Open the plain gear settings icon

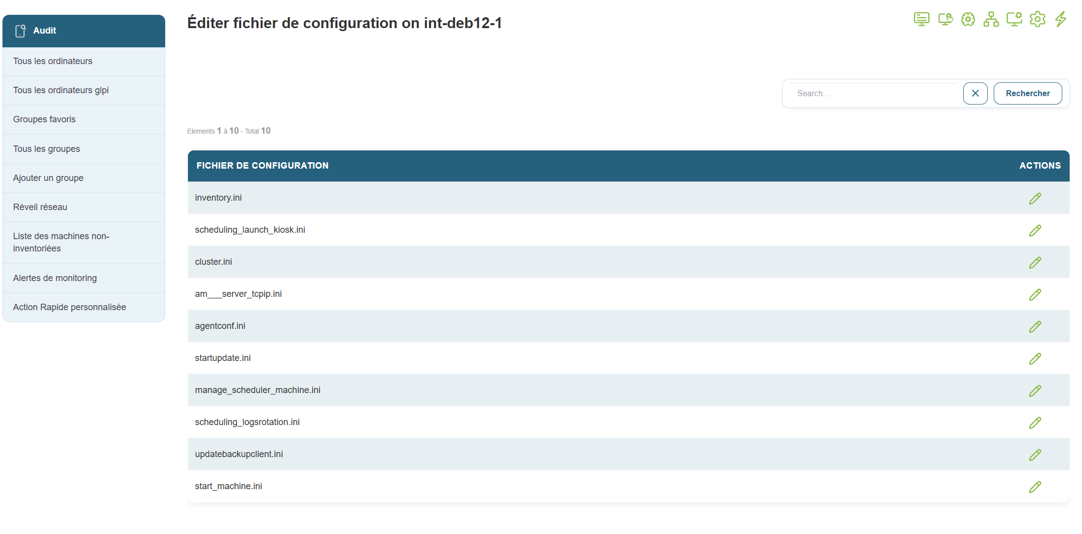coord(1038,19)
